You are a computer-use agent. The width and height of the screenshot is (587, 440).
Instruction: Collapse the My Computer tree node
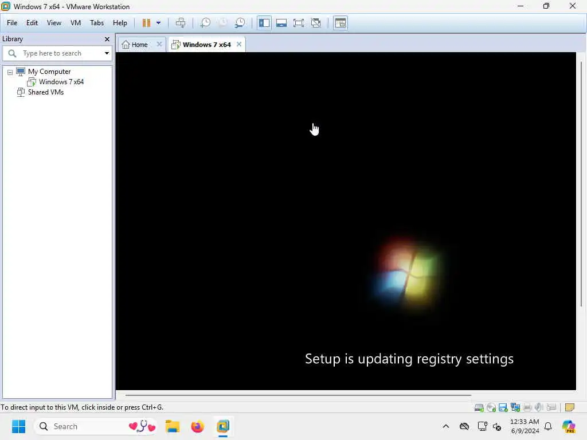(x=10, y=72)
